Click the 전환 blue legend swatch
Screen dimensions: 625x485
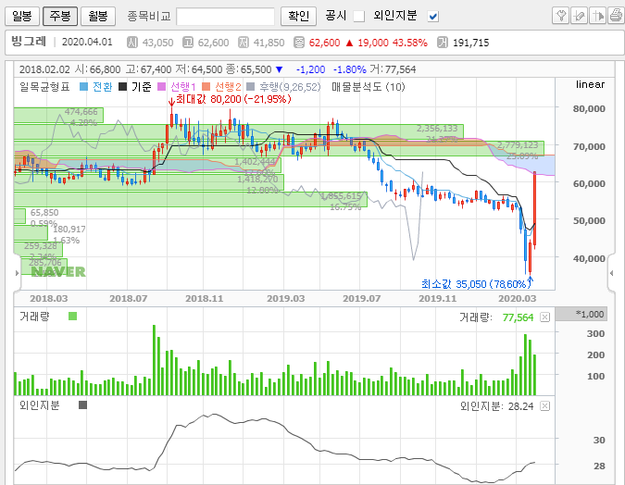[x=83, y=86]
